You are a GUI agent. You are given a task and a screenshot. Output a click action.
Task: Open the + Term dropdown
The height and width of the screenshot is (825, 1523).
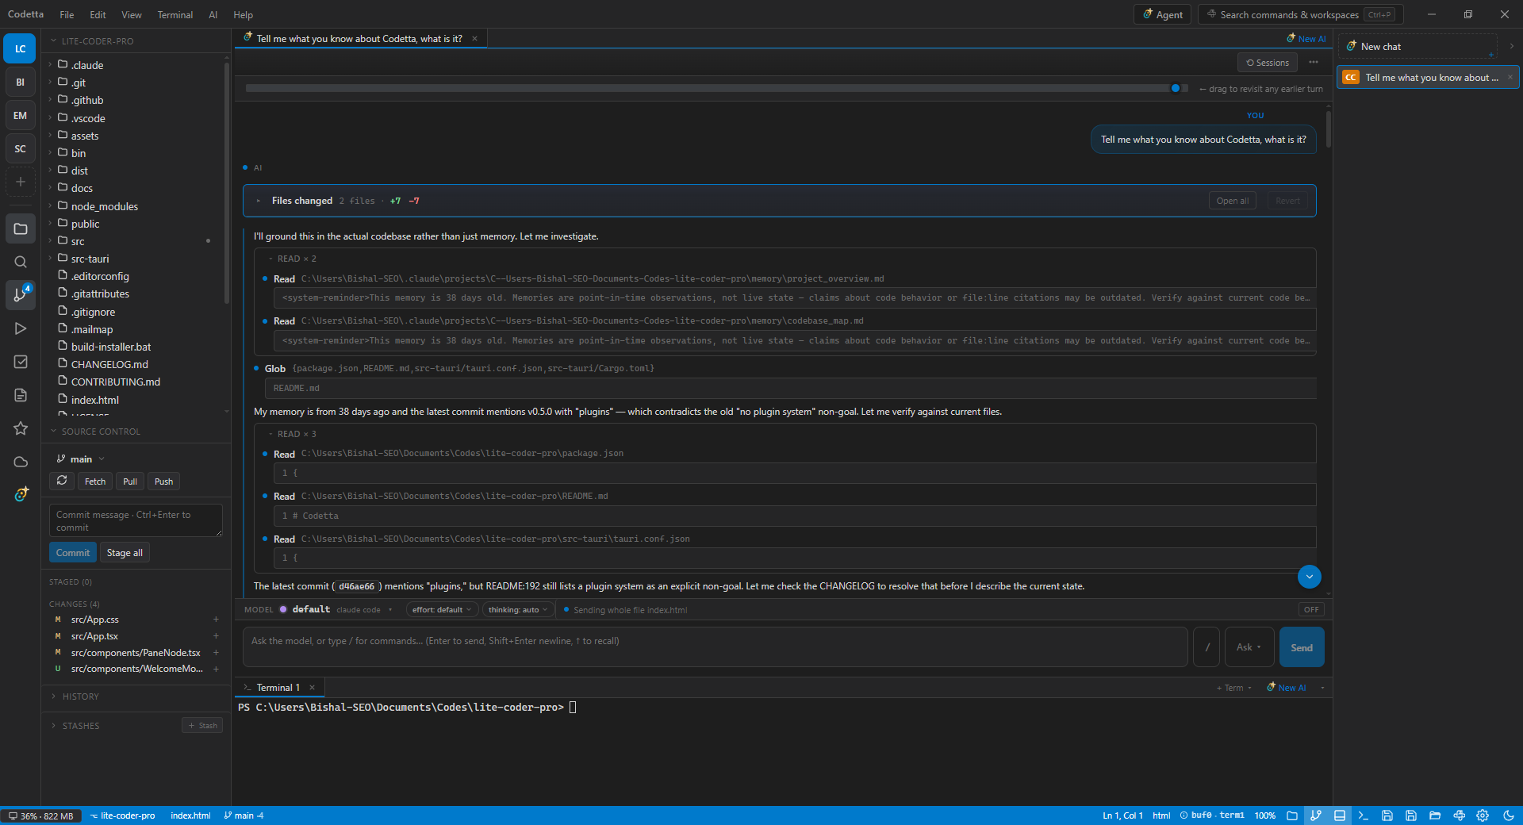[x=1234, y=688]
